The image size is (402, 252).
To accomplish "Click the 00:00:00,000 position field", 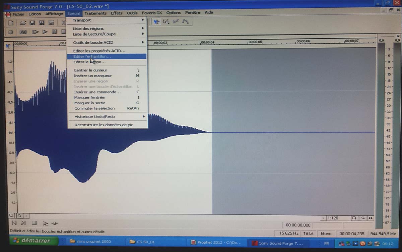I will point(298,225).
